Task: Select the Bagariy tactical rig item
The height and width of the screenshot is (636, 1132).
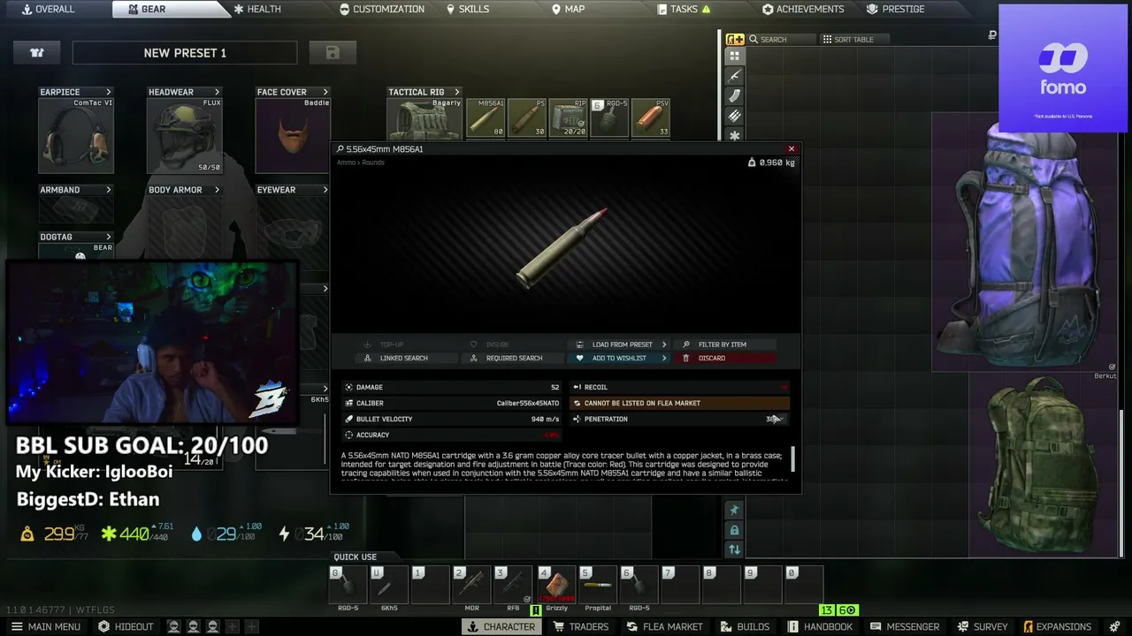Action: click(424, 118)
